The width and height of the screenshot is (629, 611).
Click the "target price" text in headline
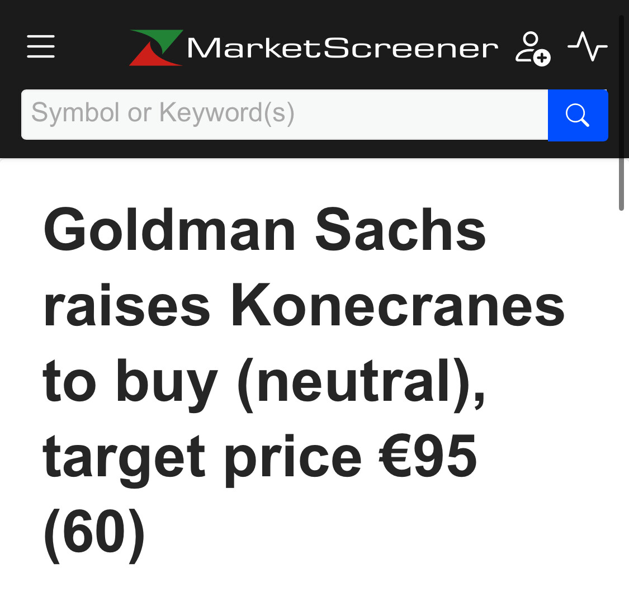202,458
